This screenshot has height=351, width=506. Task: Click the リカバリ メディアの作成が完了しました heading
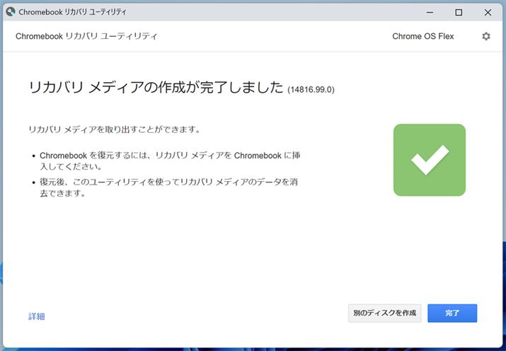(156, 87)
